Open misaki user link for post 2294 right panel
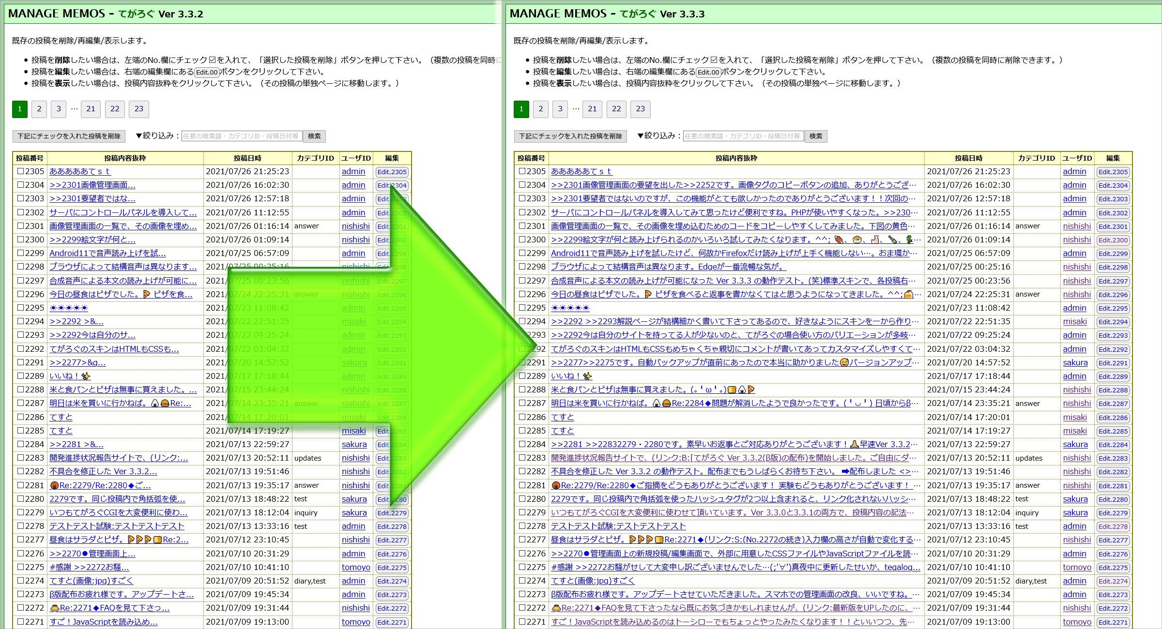Viewport: 1162px width, 629px height. click(x=1075, y=321)
